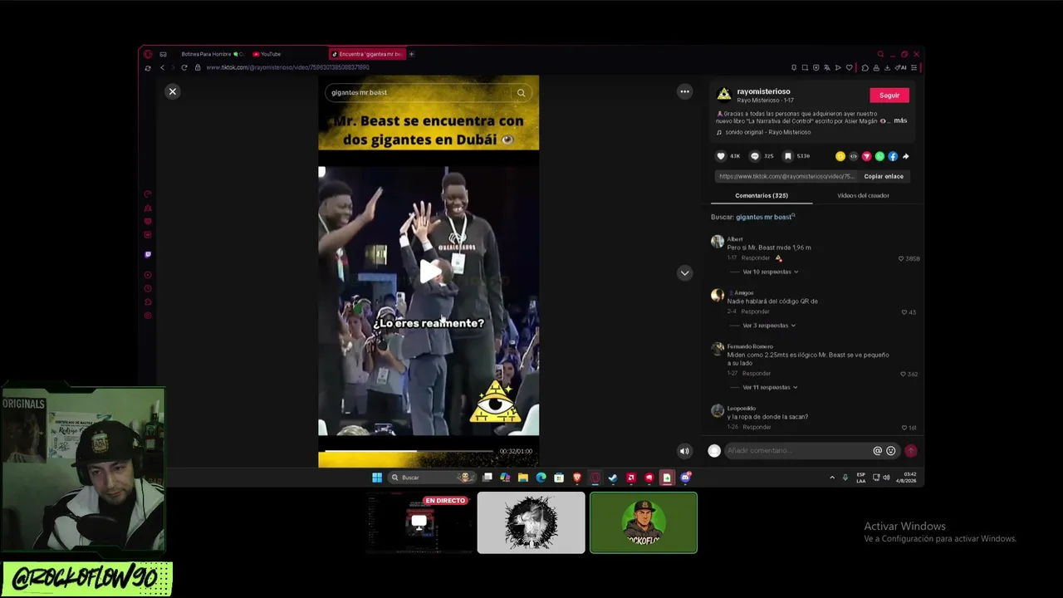The image size is (1063, 598).
Task: Send the video via the red paper-plane icon
Action: pyautogui.click(x=866, y=156)
